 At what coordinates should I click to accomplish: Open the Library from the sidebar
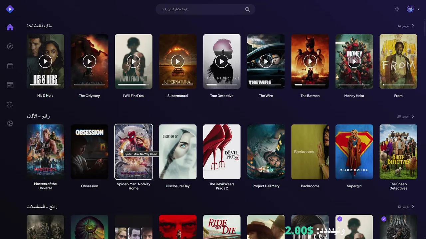[10, 66]
